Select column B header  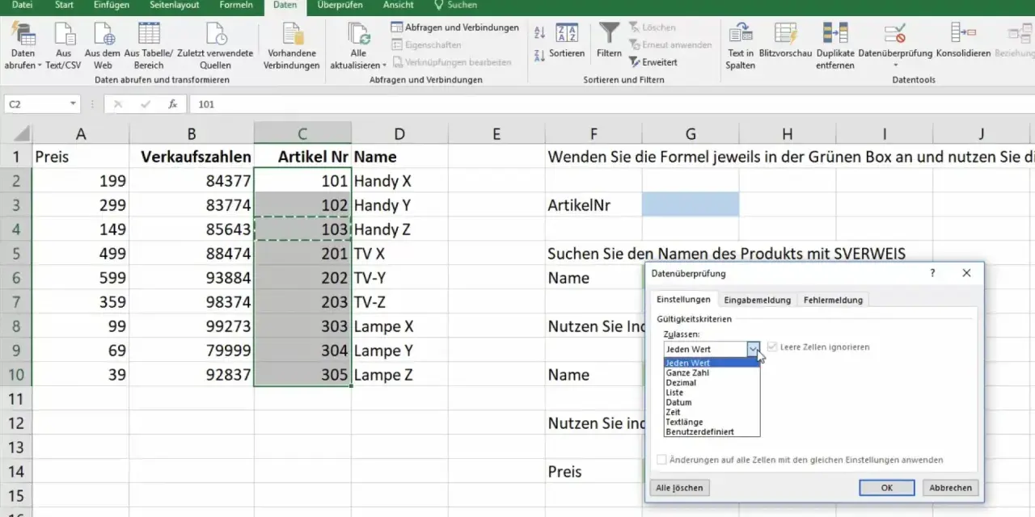192,134
